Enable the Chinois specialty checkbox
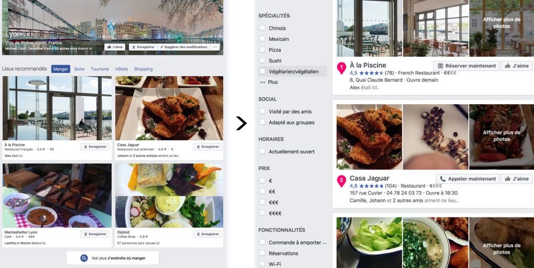This screenshot has width=534, height=268. coord(262,28)
